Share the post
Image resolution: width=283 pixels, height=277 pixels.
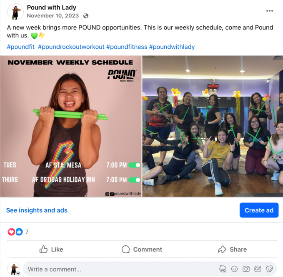point(232,250)
